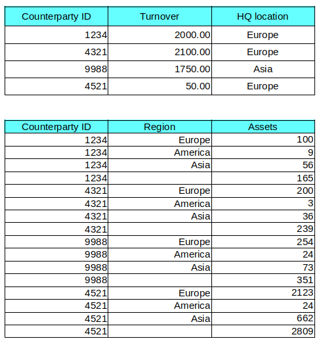Select the assets cell showing 2123

click(x=263, y=293)
